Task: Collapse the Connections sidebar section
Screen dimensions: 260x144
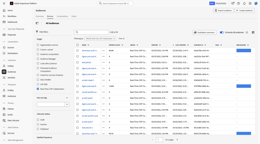Action: point(4,42)
